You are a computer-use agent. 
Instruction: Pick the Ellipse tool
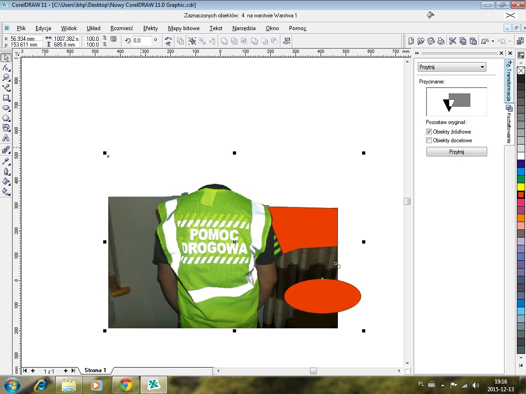[x=6, y=108]
